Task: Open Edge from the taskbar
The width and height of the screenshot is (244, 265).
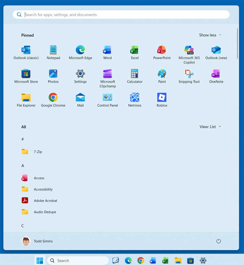Action: (x=128, y=260)
